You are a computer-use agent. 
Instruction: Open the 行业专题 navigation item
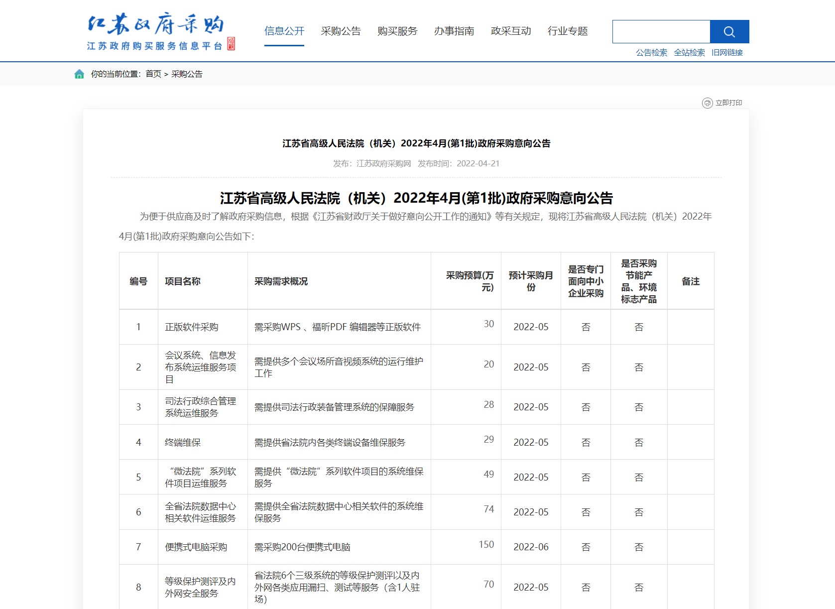[x=567, y=31]
